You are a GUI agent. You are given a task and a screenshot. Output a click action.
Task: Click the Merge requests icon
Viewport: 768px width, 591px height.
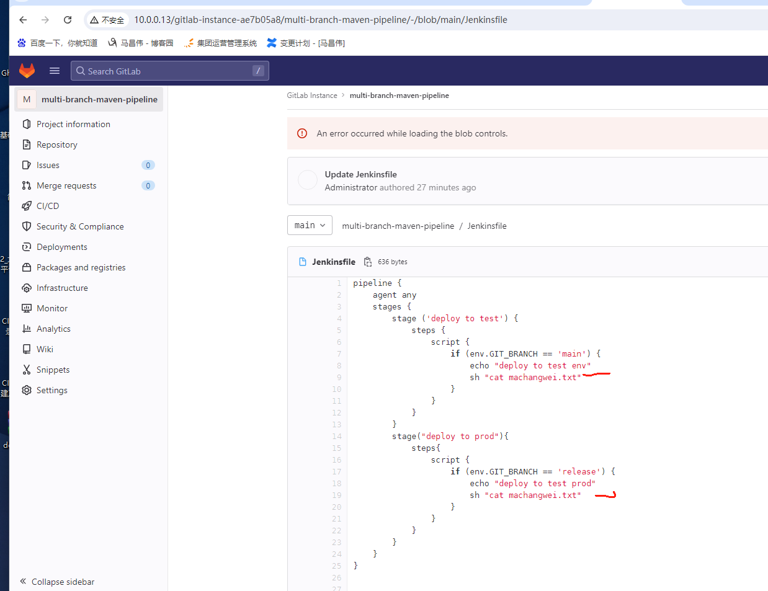(27, 185)
